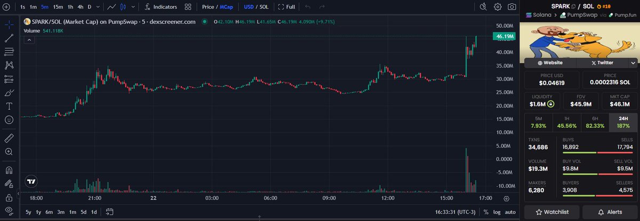This screenshot has width=640, height=221.
Task: Toggle magnet snapping mode
Action: click(9, 170)
